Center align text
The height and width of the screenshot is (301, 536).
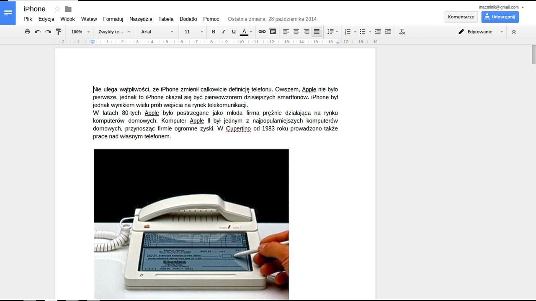296,32
